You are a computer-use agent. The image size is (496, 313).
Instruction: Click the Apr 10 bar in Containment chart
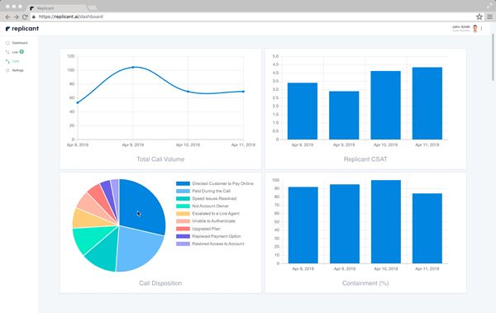386,221
